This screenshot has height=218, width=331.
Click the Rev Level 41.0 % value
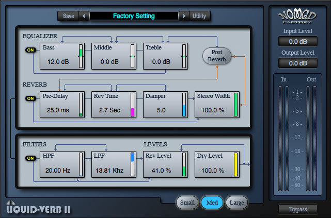161,171
